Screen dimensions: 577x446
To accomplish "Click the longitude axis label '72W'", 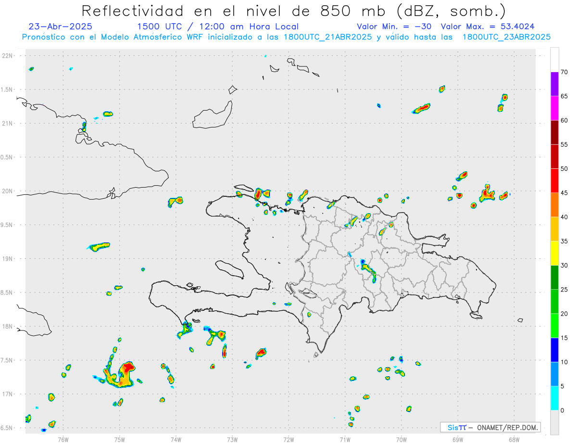I will tap(288, 440).
